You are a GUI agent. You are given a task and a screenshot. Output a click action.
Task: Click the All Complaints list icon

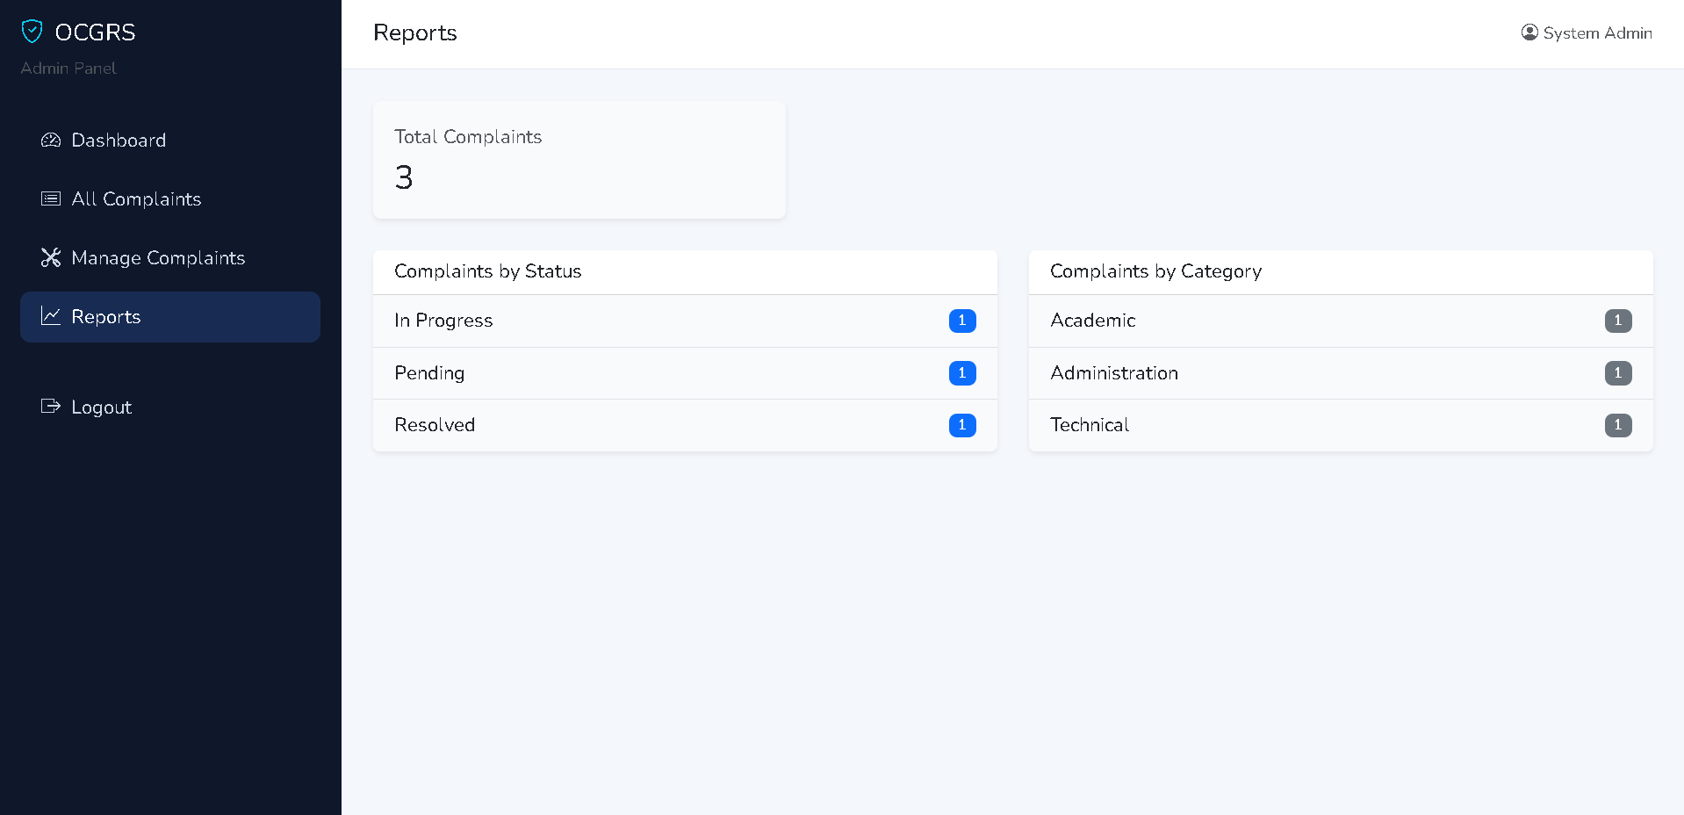tap(51, 198)
